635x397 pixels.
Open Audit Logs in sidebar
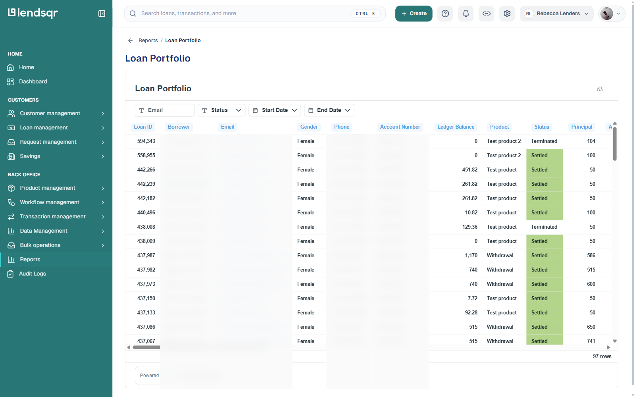click(x=33, y=274)
